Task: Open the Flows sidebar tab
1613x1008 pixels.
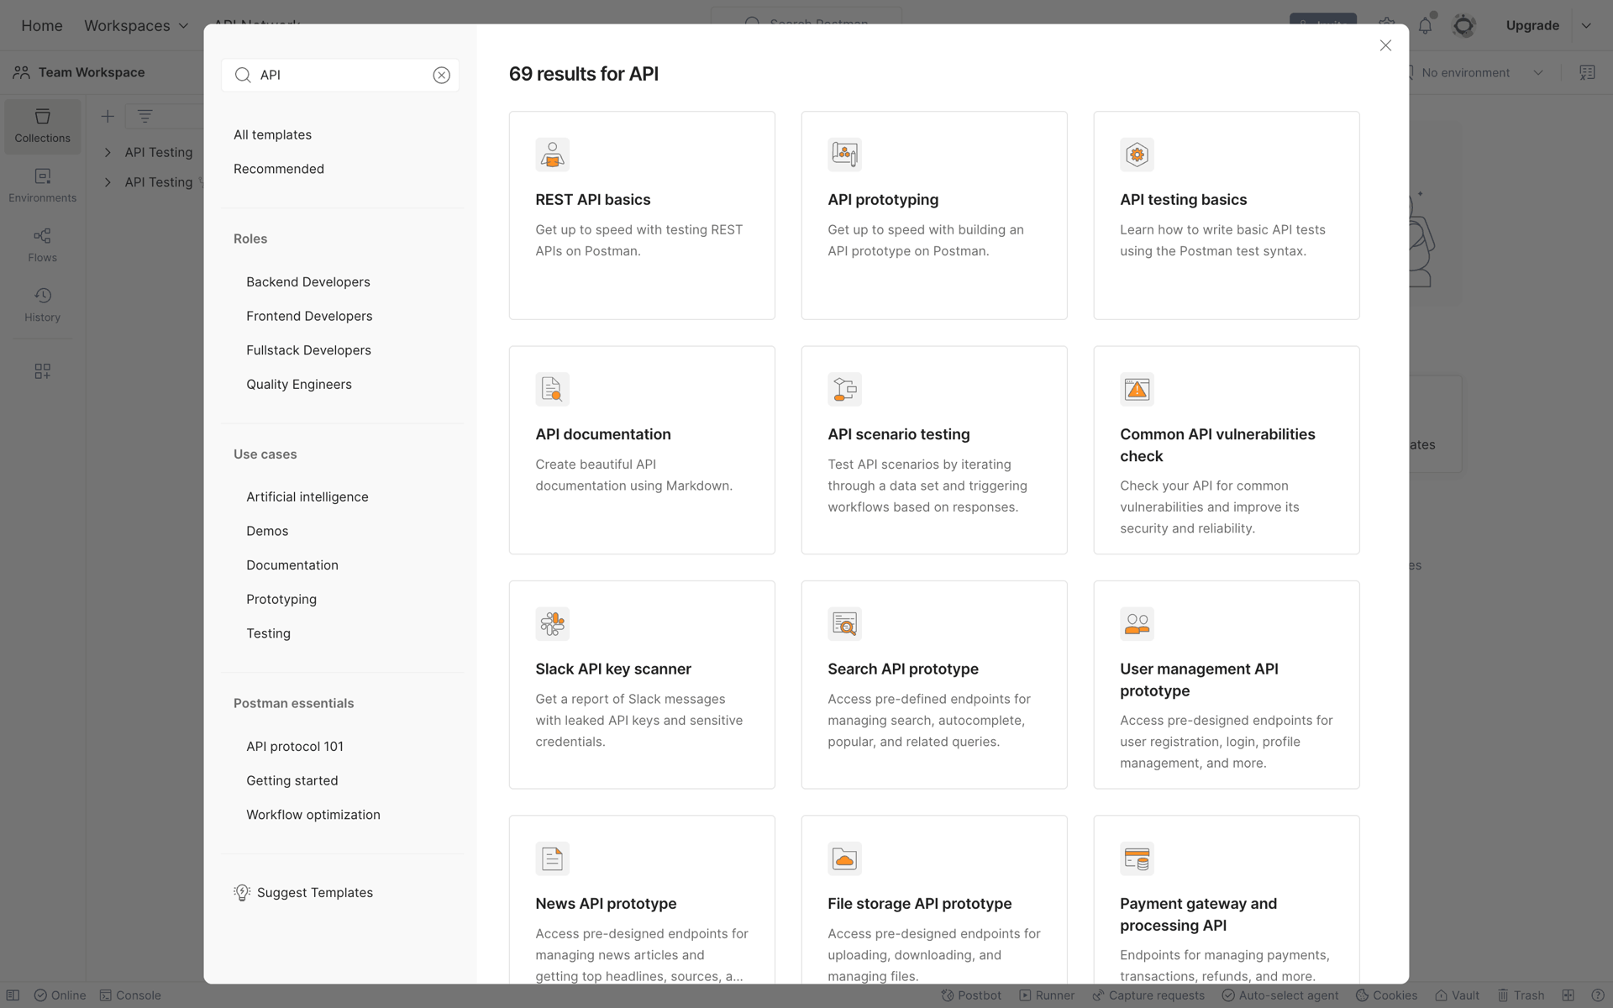Action: 42,245
